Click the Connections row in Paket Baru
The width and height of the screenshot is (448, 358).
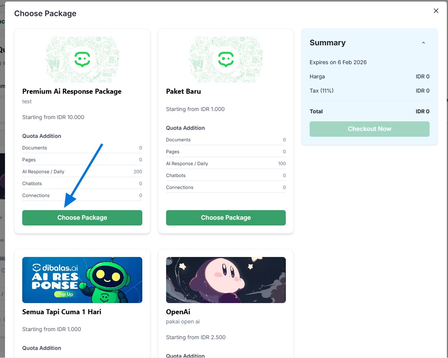pyautogui.click(x=226, y=187)
